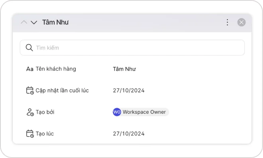Edit the Tên khách hàng value Tâm Như
The width and height of the screenshot is (263, 158).
coord(124,69)
